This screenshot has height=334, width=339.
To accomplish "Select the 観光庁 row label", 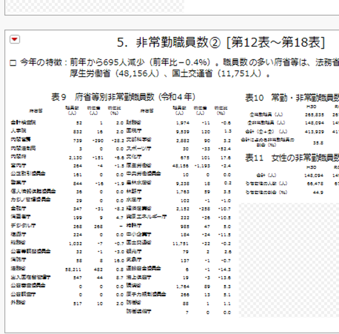I will coord(134,252).
